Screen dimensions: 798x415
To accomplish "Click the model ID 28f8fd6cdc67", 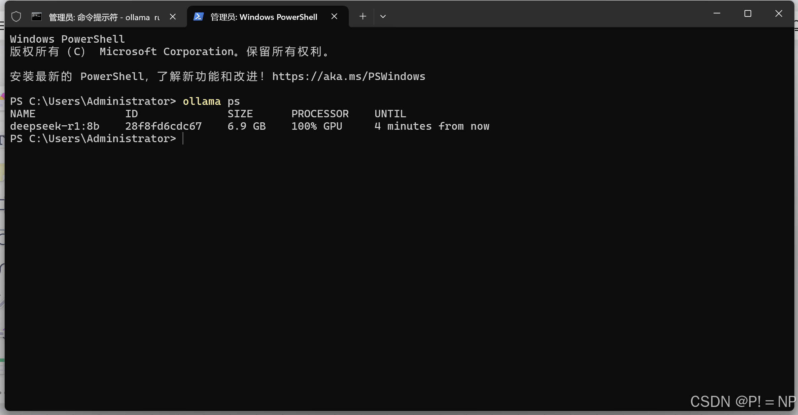I will [163, 126].
